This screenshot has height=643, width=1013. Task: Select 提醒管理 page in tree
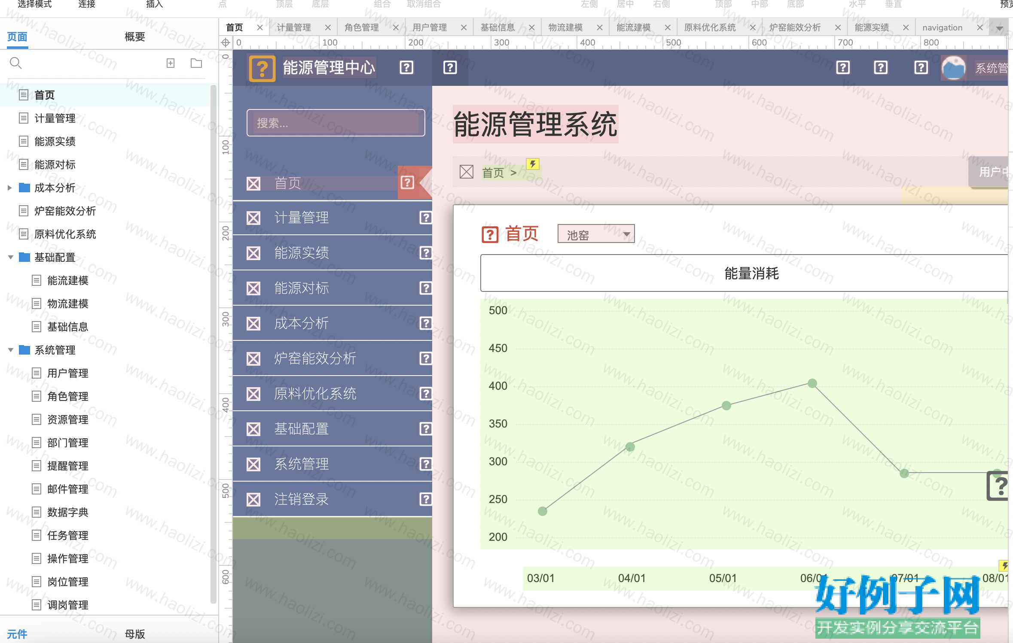pyautogui.click(x=68, y=466)
